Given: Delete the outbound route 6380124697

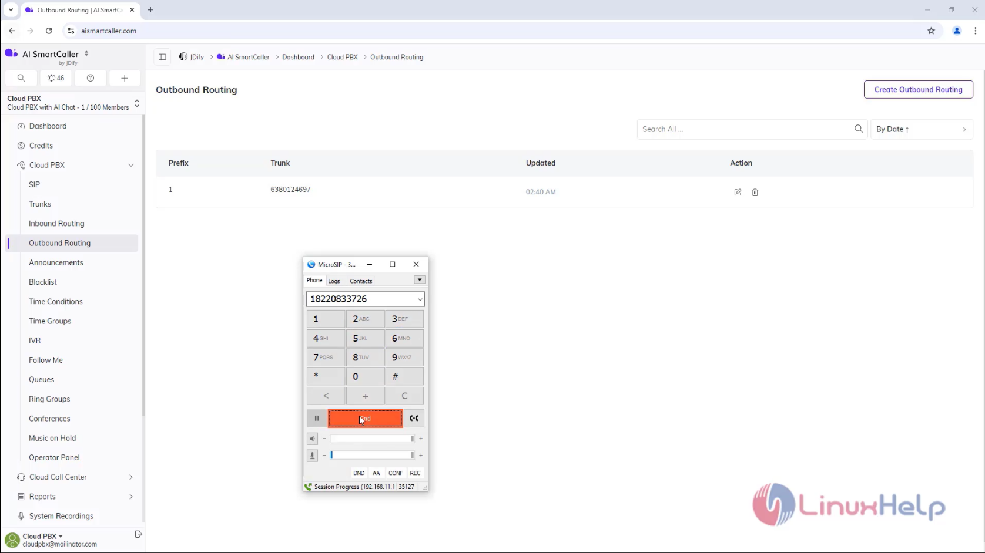Looking at the screenshot, I should tap(755, 192).
